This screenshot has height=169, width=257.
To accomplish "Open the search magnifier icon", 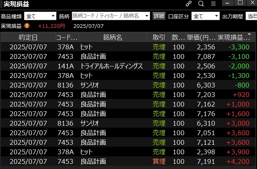I will [x=201, y=4].
